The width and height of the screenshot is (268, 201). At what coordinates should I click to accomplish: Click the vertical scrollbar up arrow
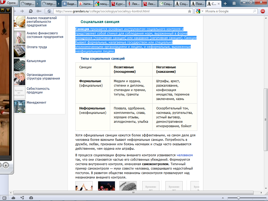pos(266,18)
